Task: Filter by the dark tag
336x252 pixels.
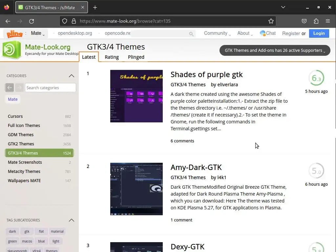Action: point(12,231)
